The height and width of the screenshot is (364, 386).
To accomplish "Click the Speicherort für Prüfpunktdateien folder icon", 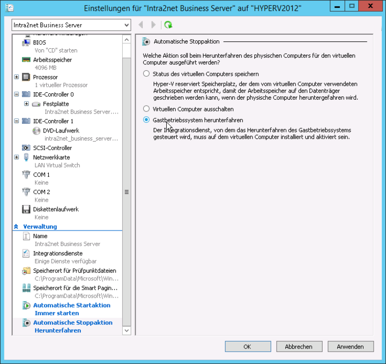I will pyautogui.click(x=26, y=271).
